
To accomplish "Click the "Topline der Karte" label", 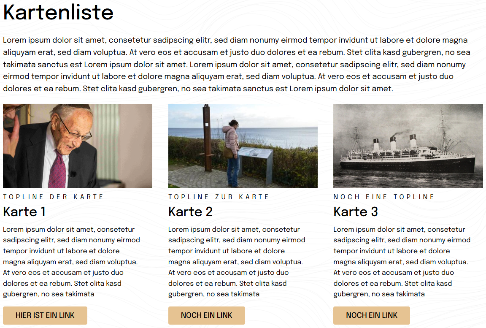I will click(x=53, y=197).
